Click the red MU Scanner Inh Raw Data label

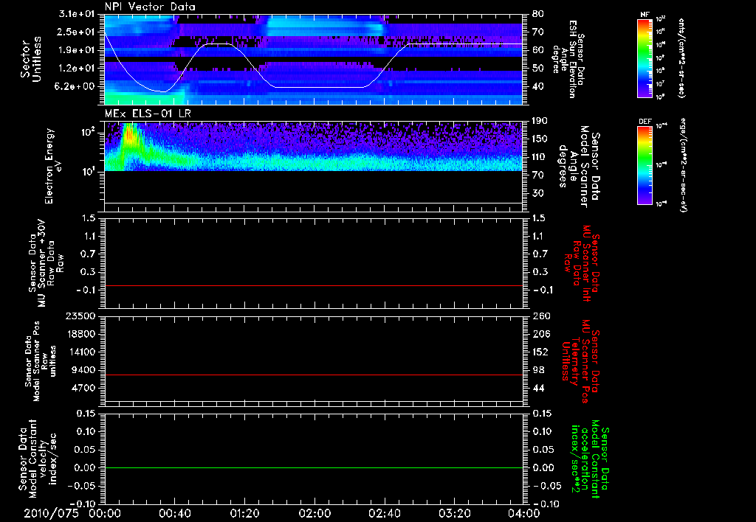tap(583, 264)
